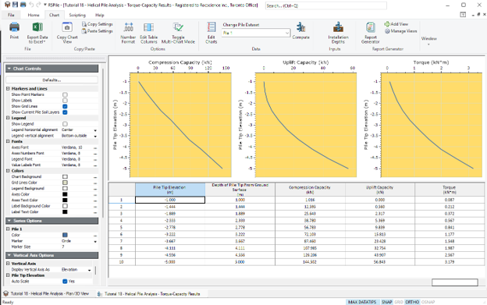Switch to Plan/3D View document tab
487x305 pixels.
coord(47,293)
